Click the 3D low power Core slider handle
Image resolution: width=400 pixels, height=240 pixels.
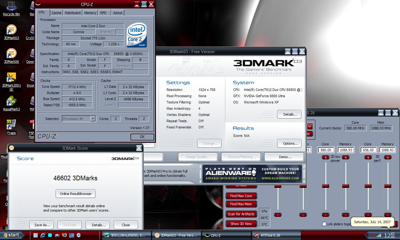pos(326,186)
